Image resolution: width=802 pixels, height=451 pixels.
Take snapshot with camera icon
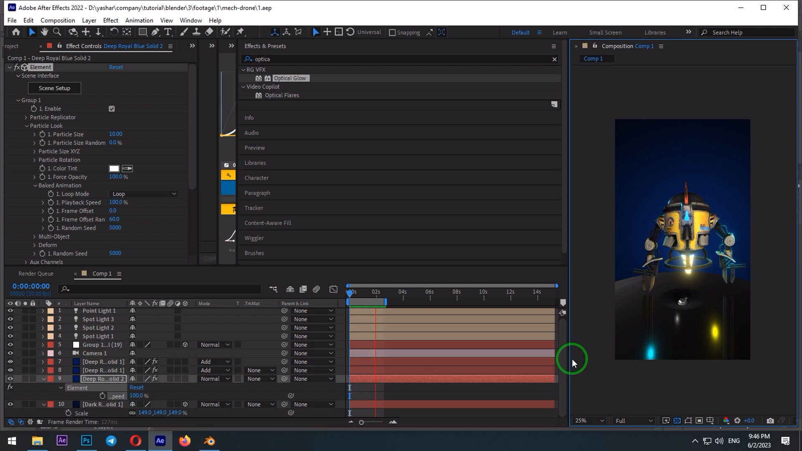[x=770, y=421]
